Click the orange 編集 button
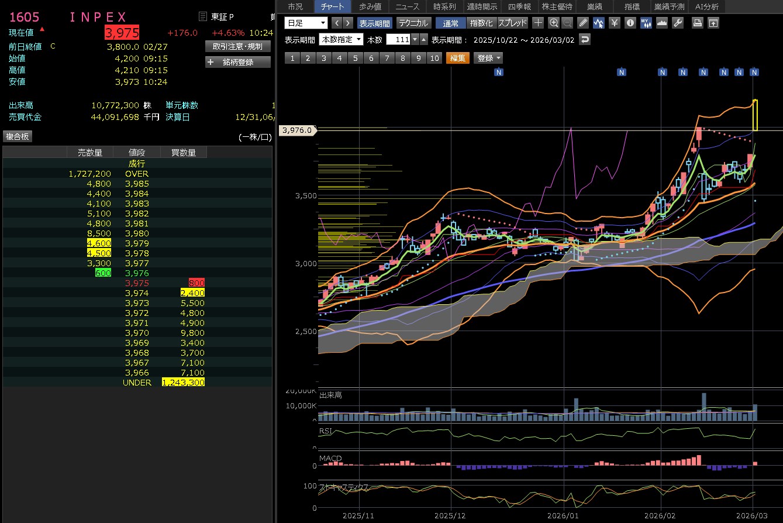Screen dimensions: 783x523 pyautogui.click(x=457, y=58)
